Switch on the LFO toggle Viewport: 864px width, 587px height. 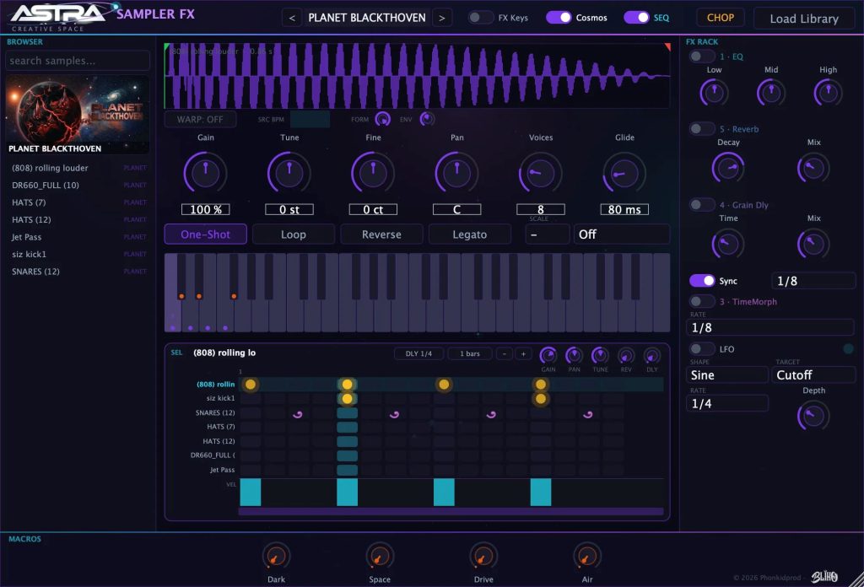coord(701,348)
